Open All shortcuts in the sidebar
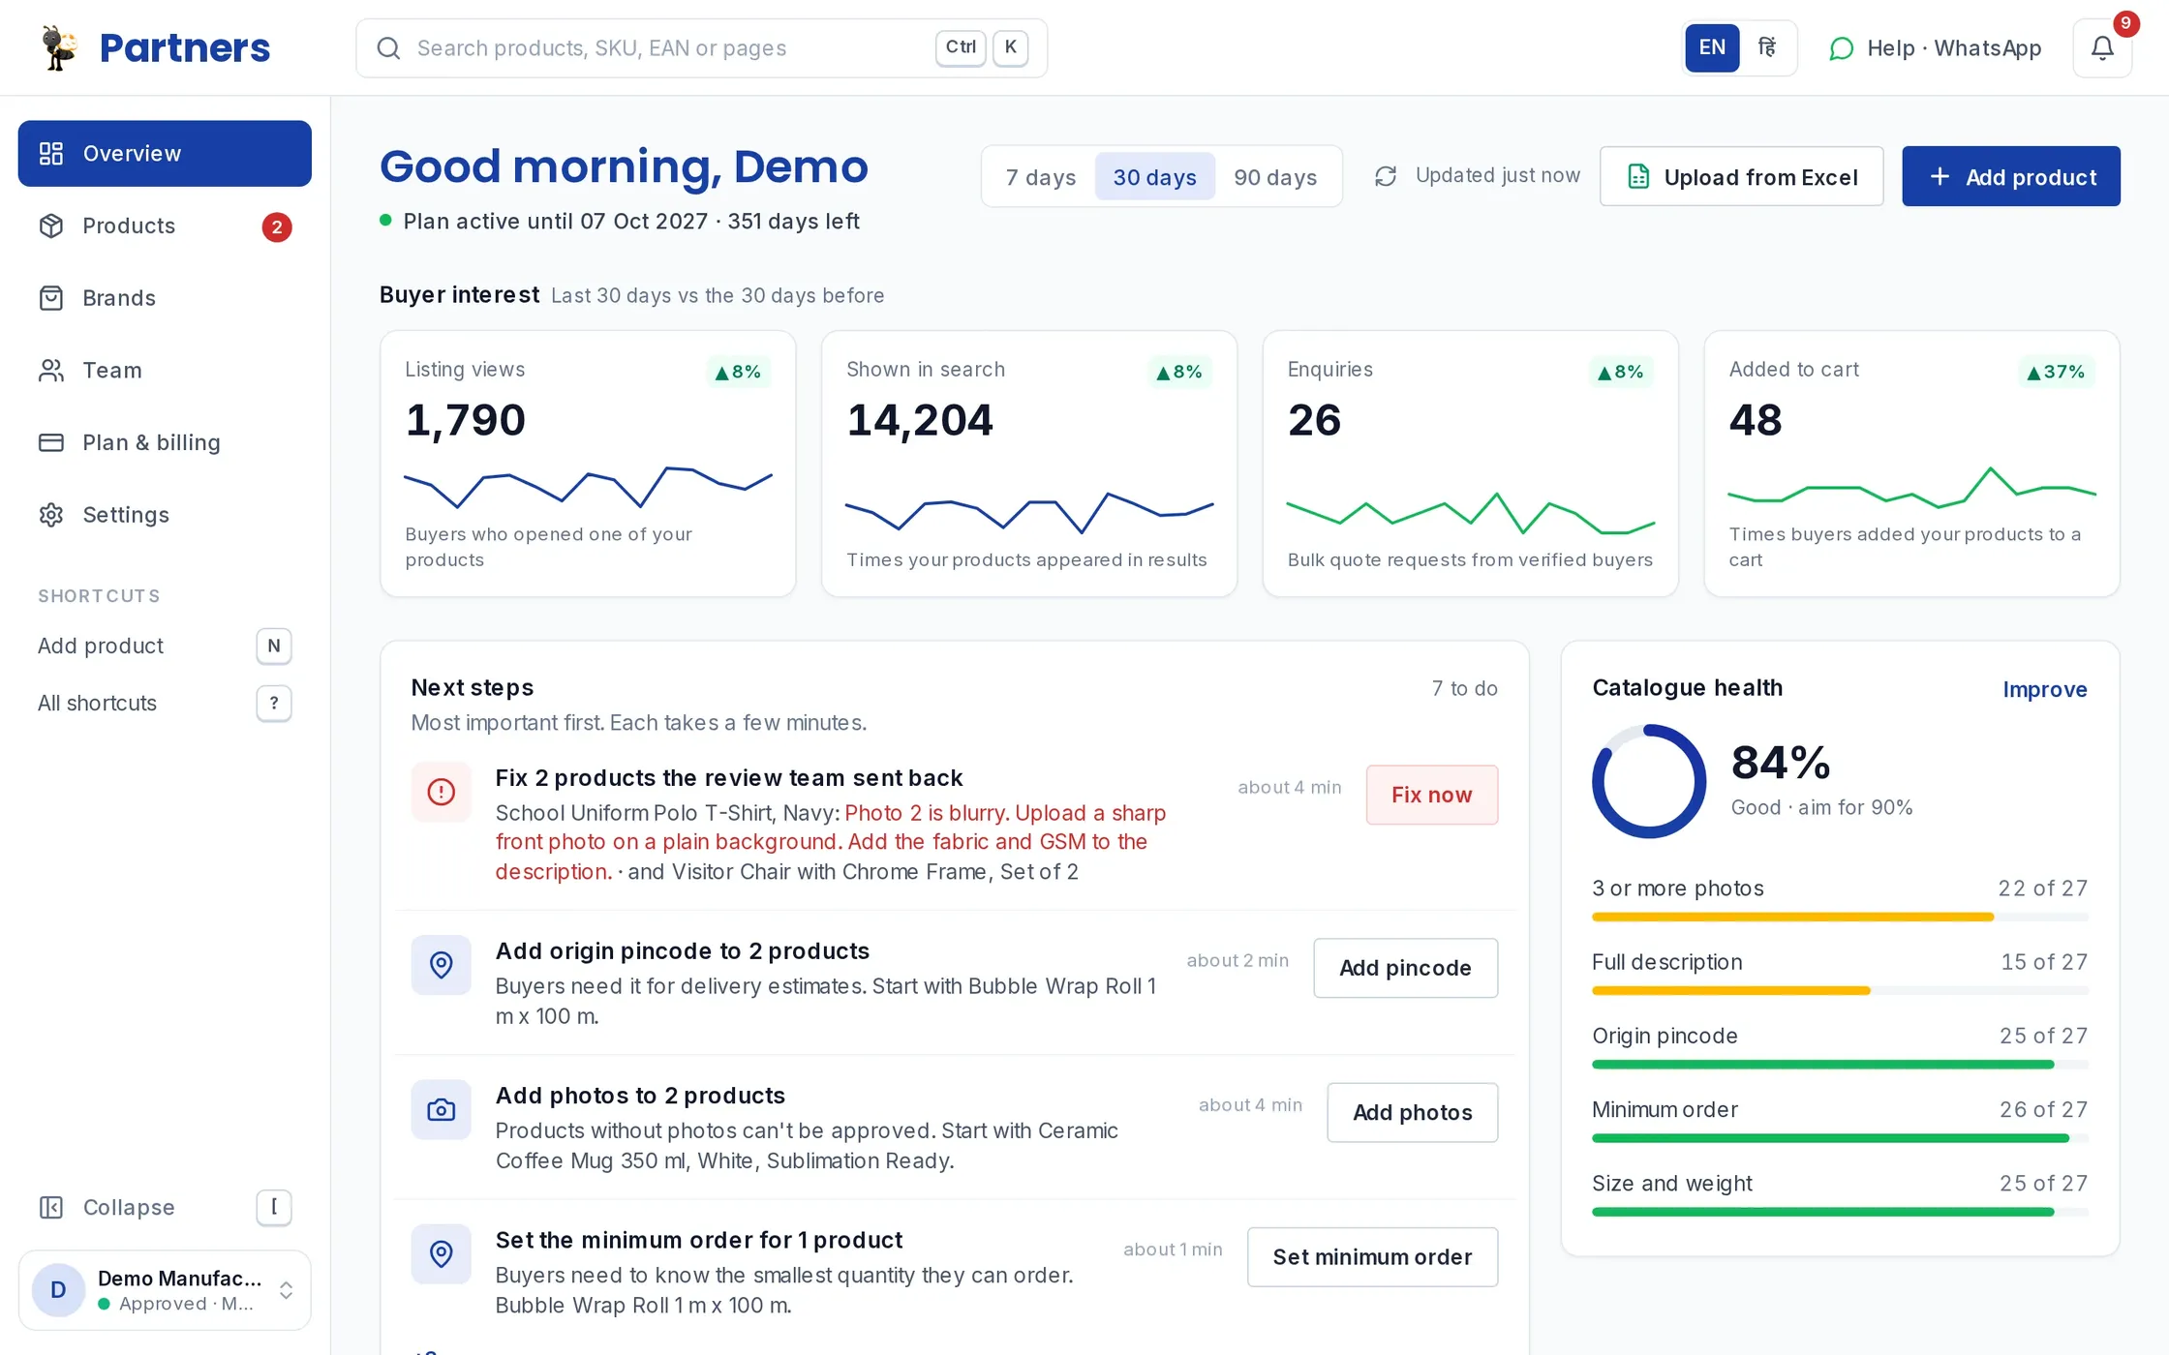This screenshot has width=2169, height=1355. pos(165,703)
